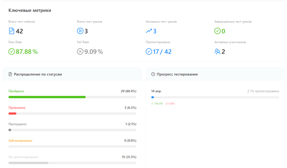
Task: Click the grey cross circle beside Fail Rate
Action: pyautogui.click(x=80, y=51)
